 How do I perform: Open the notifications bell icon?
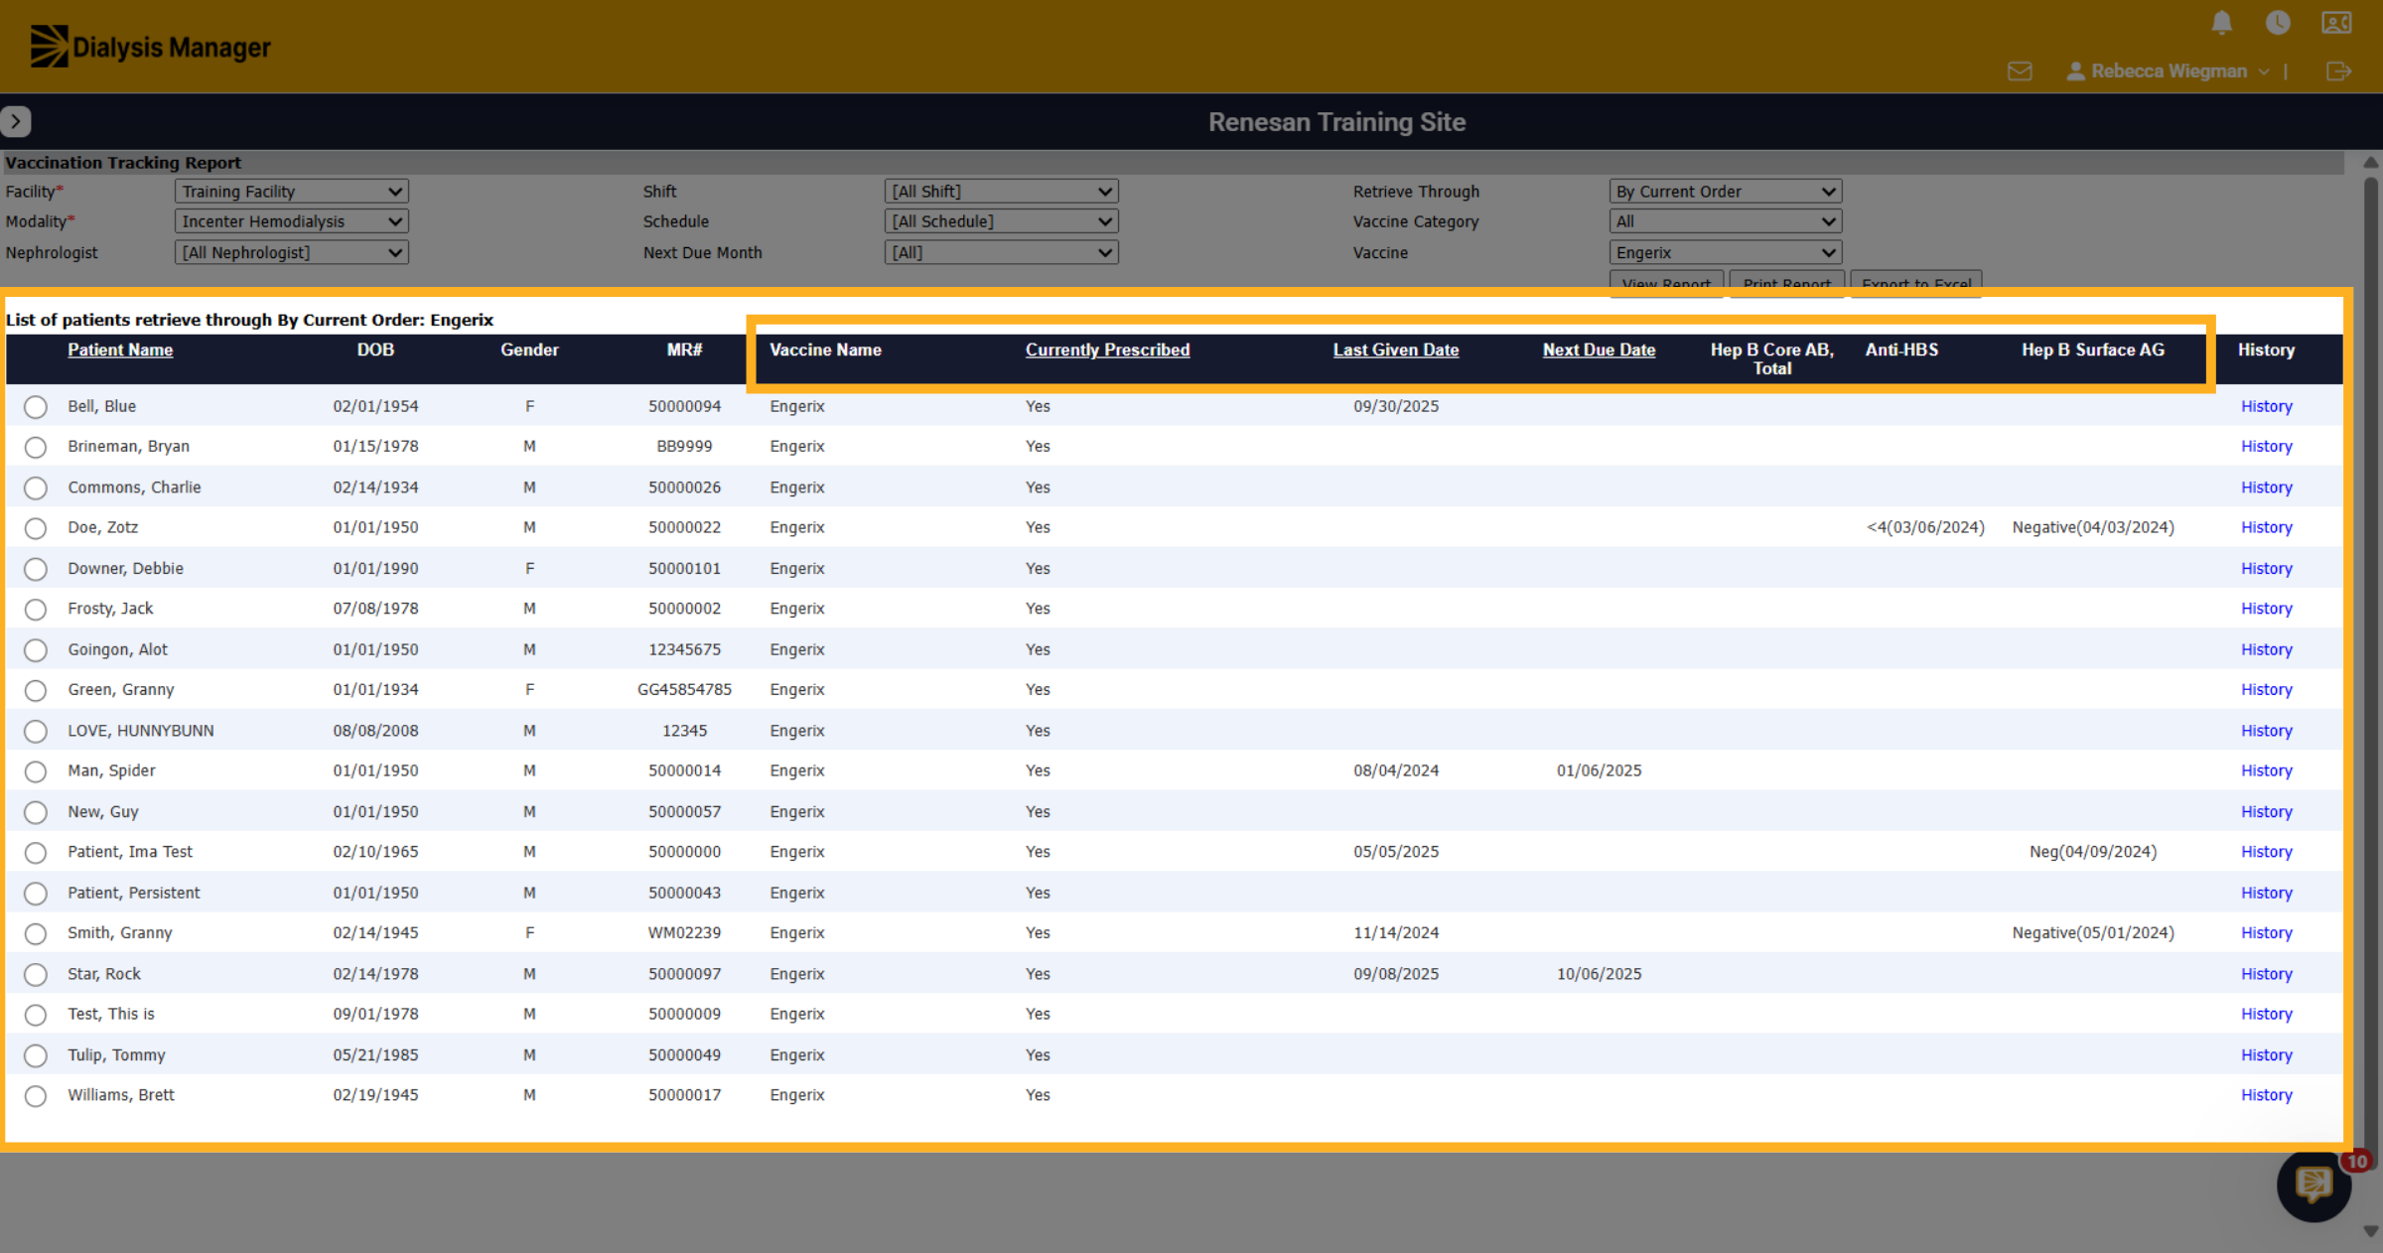click(x=2222, y=23)
